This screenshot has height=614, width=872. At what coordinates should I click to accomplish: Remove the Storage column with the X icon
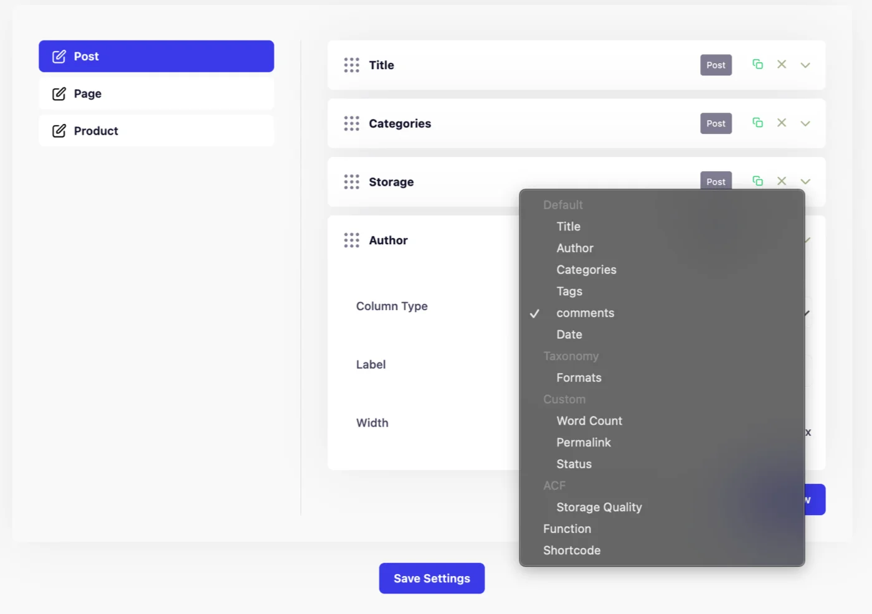[x=782, y=181]
